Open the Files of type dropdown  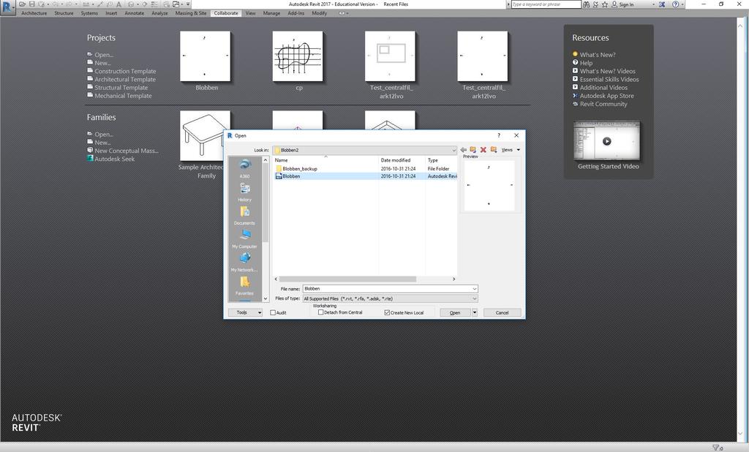pyautogui.click(x=390, y=298)
